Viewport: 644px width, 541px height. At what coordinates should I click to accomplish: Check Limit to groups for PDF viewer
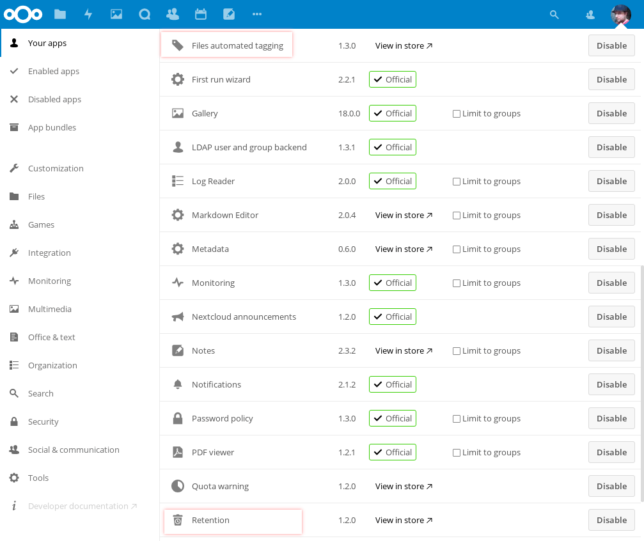[x=456, y=452]
